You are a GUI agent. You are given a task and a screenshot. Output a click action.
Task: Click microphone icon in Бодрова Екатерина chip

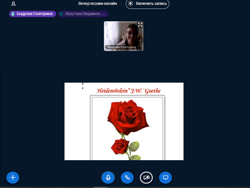pyautogui.click(x=13, y=14)
